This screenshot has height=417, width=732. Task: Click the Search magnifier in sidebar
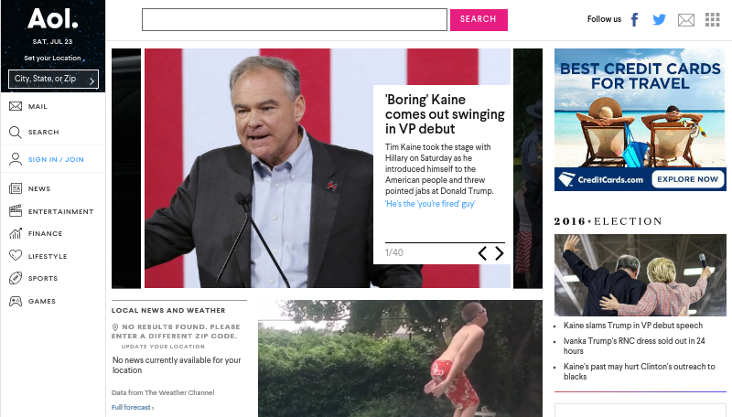pos(16,132)
